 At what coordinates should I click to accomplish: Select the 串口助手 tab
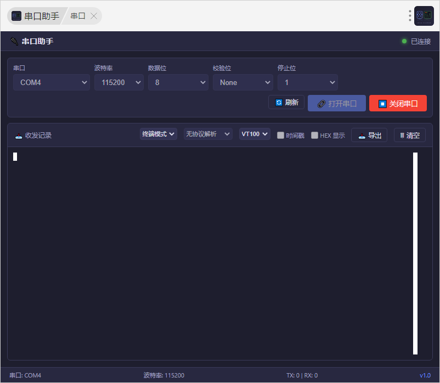36,16
